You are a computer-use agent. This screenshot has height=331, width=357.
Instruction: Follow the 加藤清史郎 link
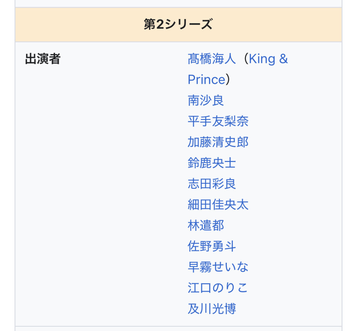[x=218, y=142]
